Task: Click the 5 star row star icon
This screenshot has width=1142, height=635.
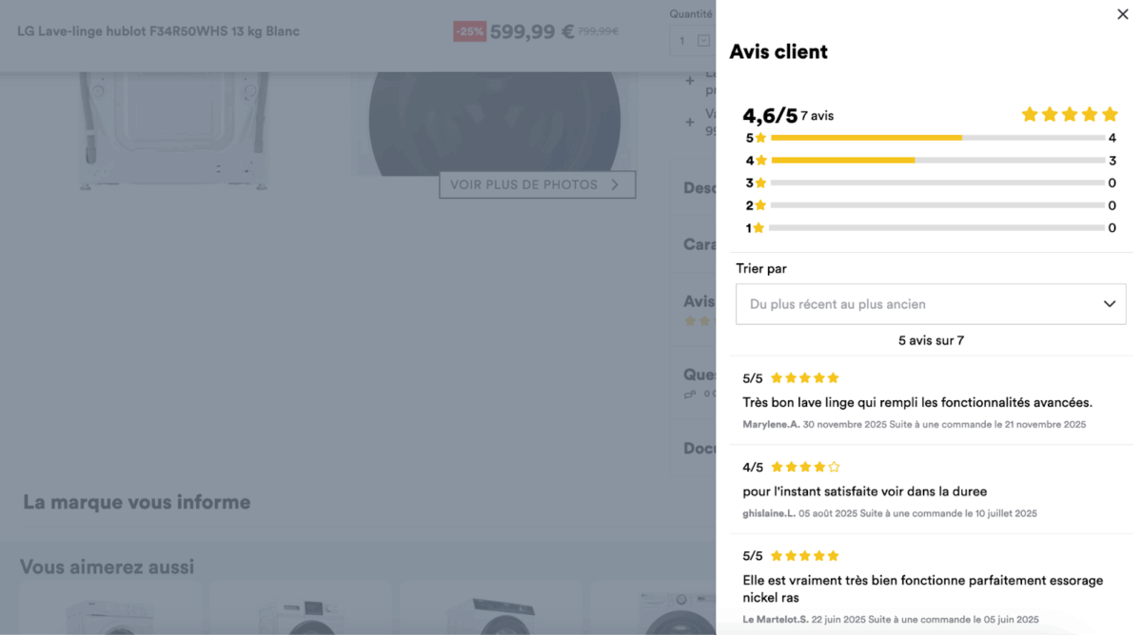Action: click(760, 138)
